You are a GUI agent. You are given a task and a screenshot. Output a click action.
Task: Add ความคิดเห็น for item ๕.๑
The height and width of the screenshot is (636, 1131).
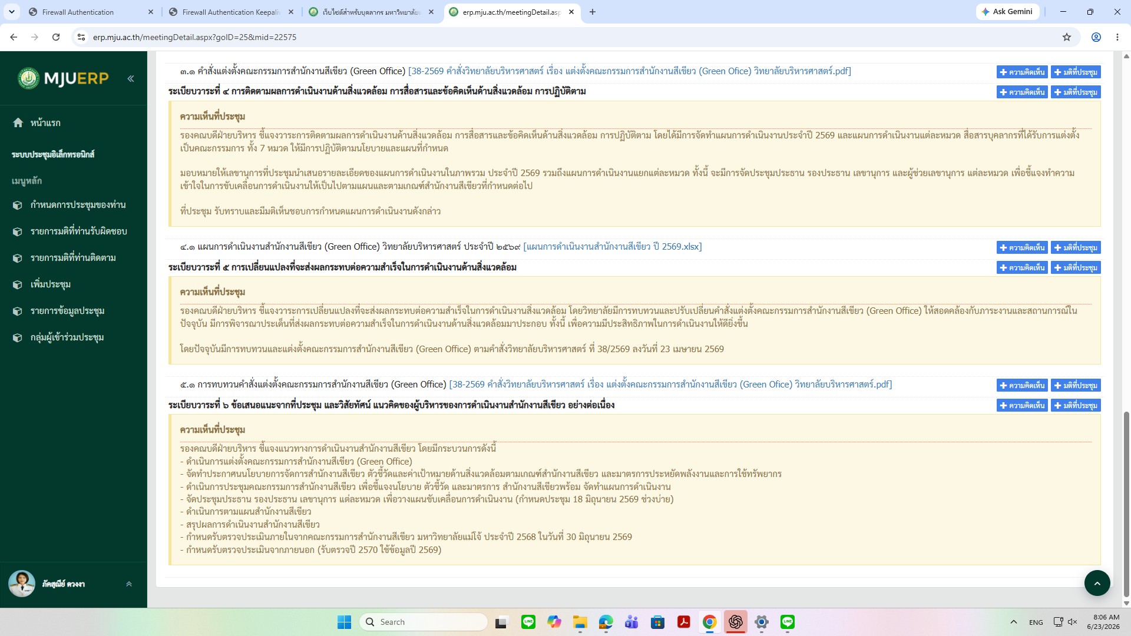pos(1022,385)
